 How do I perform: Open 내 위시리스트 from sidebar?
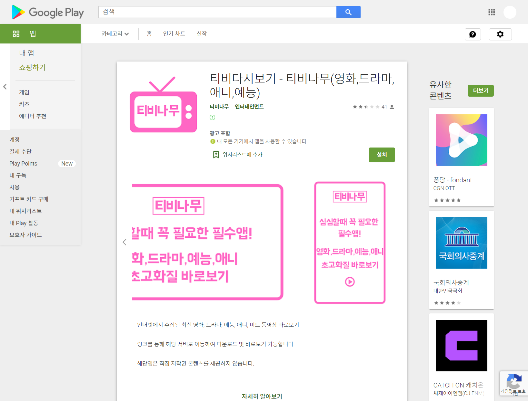click(25, 211)
